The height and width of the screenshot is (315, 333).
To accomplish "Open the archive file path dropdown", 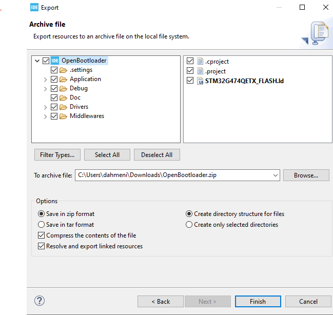I will tap(276, 175).
